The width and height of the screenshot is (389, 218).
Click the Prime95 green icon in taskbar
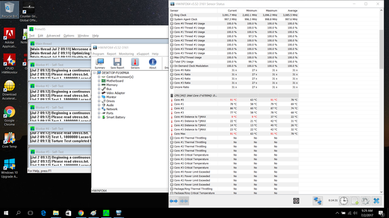coord(106,213)
